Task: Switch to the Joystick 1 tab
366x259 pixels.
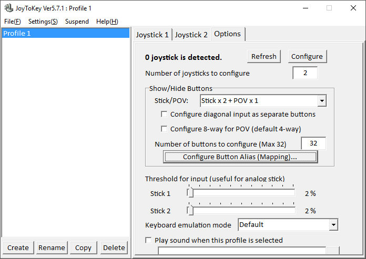Action: pyautogui.click(x=152, y=35)
